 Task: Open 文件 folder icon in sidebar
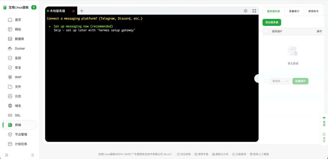coord(10,87)
